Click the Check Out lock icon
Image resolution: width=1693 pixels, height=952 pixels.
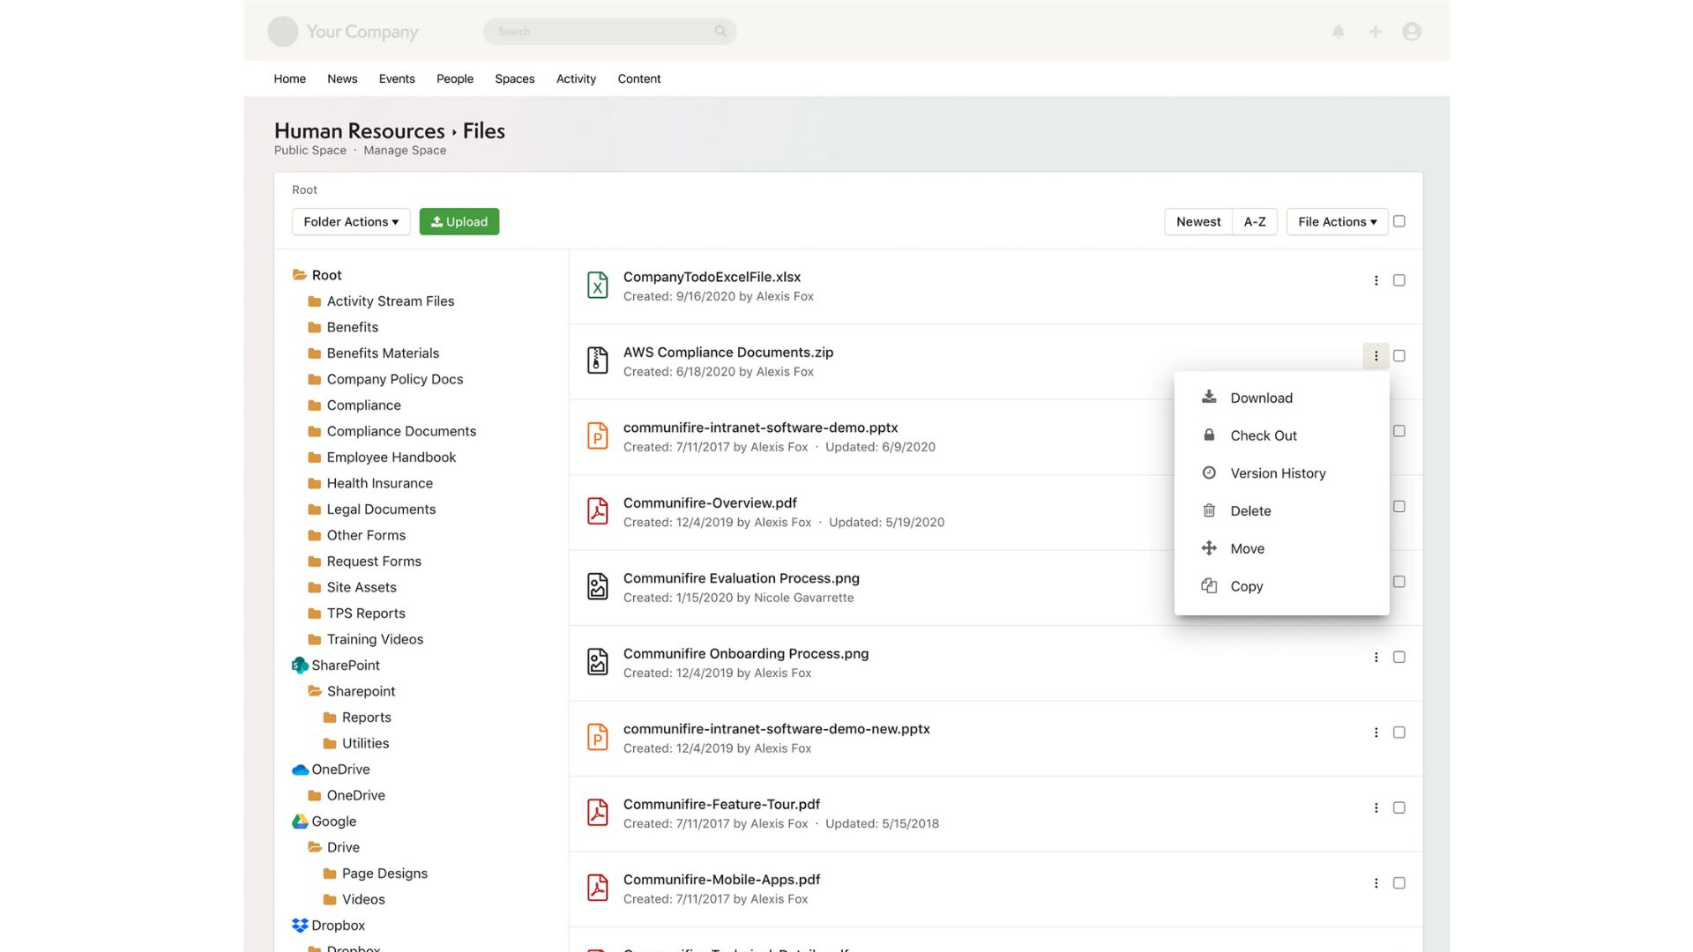pos(1208,435)
